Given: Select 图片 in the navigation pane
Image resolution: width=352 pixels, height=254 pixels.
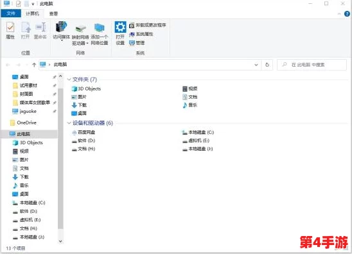Looking at the screenshot, I should [x=21, y=160].
